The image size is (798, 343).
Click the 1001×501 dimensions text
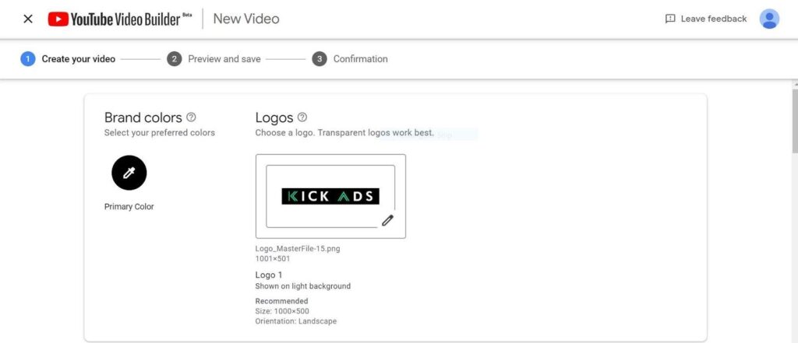[273, 259]
